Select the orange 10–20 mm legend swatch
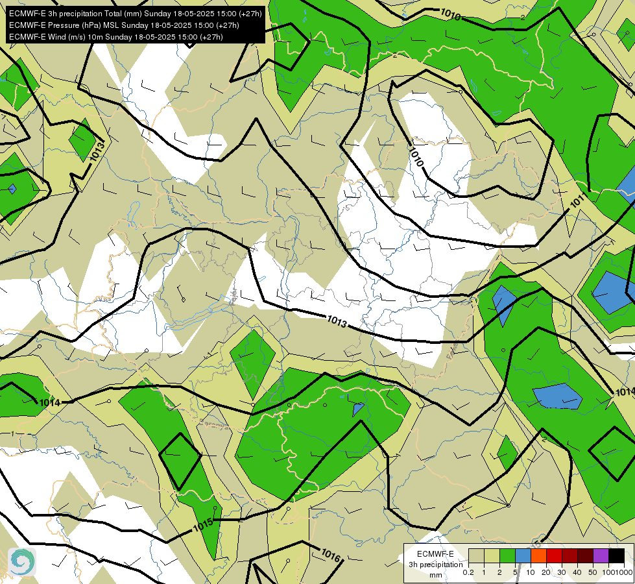This screenshot has width=635, height=584. [538, 555]
